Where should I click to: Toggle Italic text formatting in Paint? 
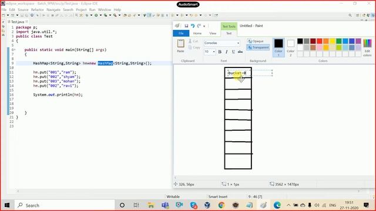[x=226, y=52]
